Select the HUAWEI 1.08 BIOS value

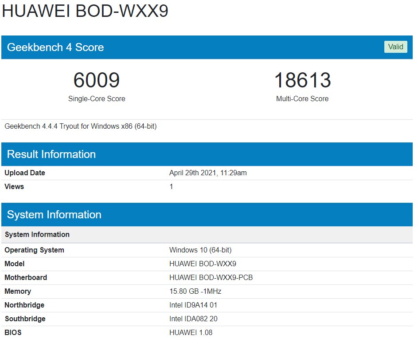191,333
